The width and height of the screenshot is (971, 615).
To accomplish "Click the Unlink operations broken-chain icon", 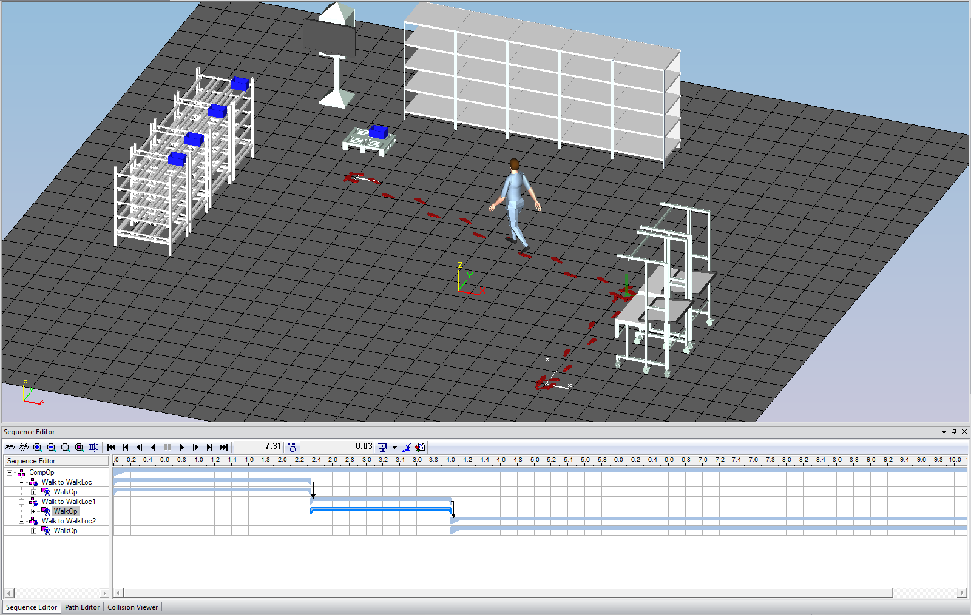I will click(24, 448).
